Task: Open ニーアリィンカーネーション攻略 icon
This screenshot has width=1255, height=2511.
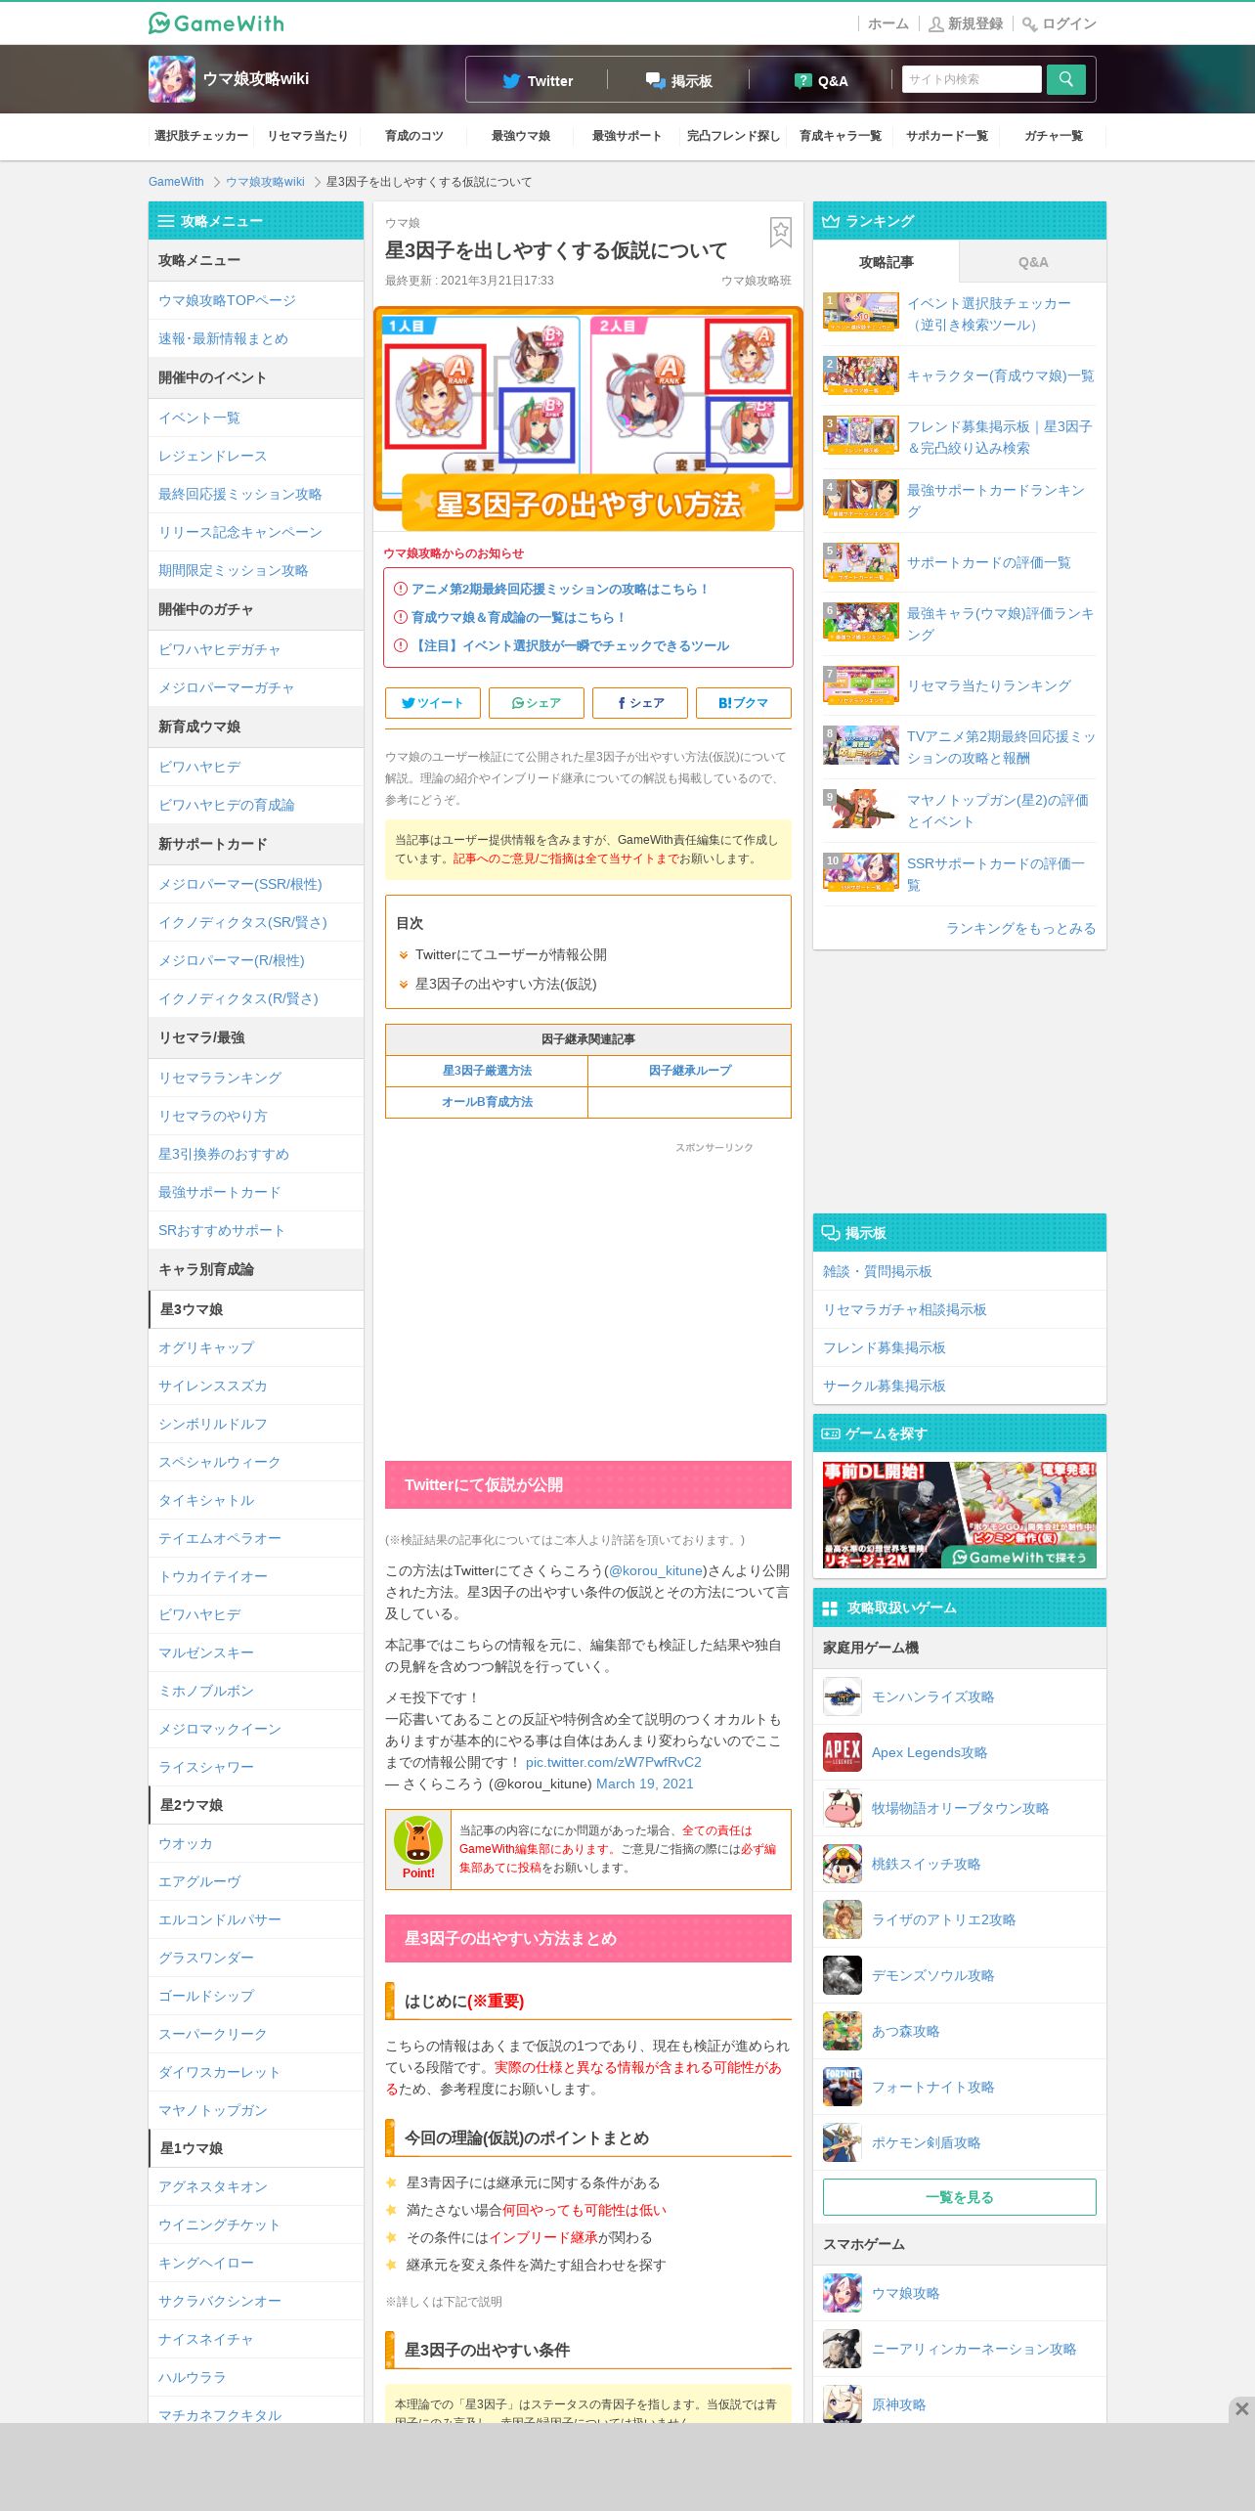Action: point(842,2350)
